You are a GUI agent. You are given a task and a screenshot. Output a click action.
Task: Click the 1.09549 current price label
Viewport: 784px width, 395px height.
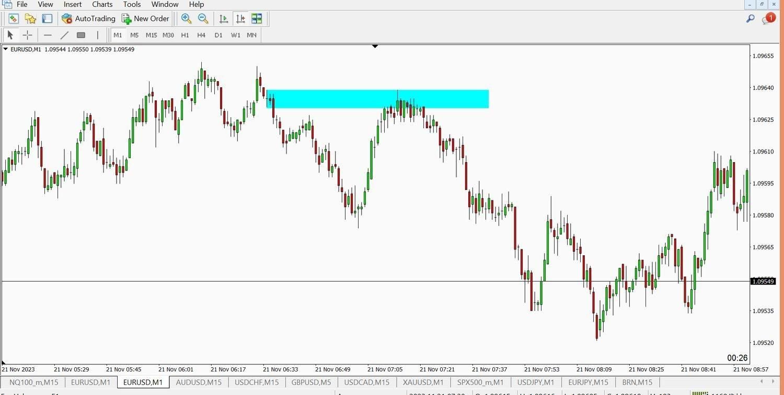763,281
